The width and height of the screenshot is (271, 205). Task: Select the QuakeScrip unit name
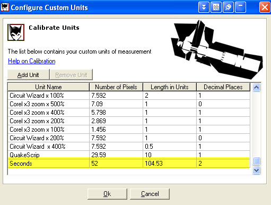(x=24, y=155)
